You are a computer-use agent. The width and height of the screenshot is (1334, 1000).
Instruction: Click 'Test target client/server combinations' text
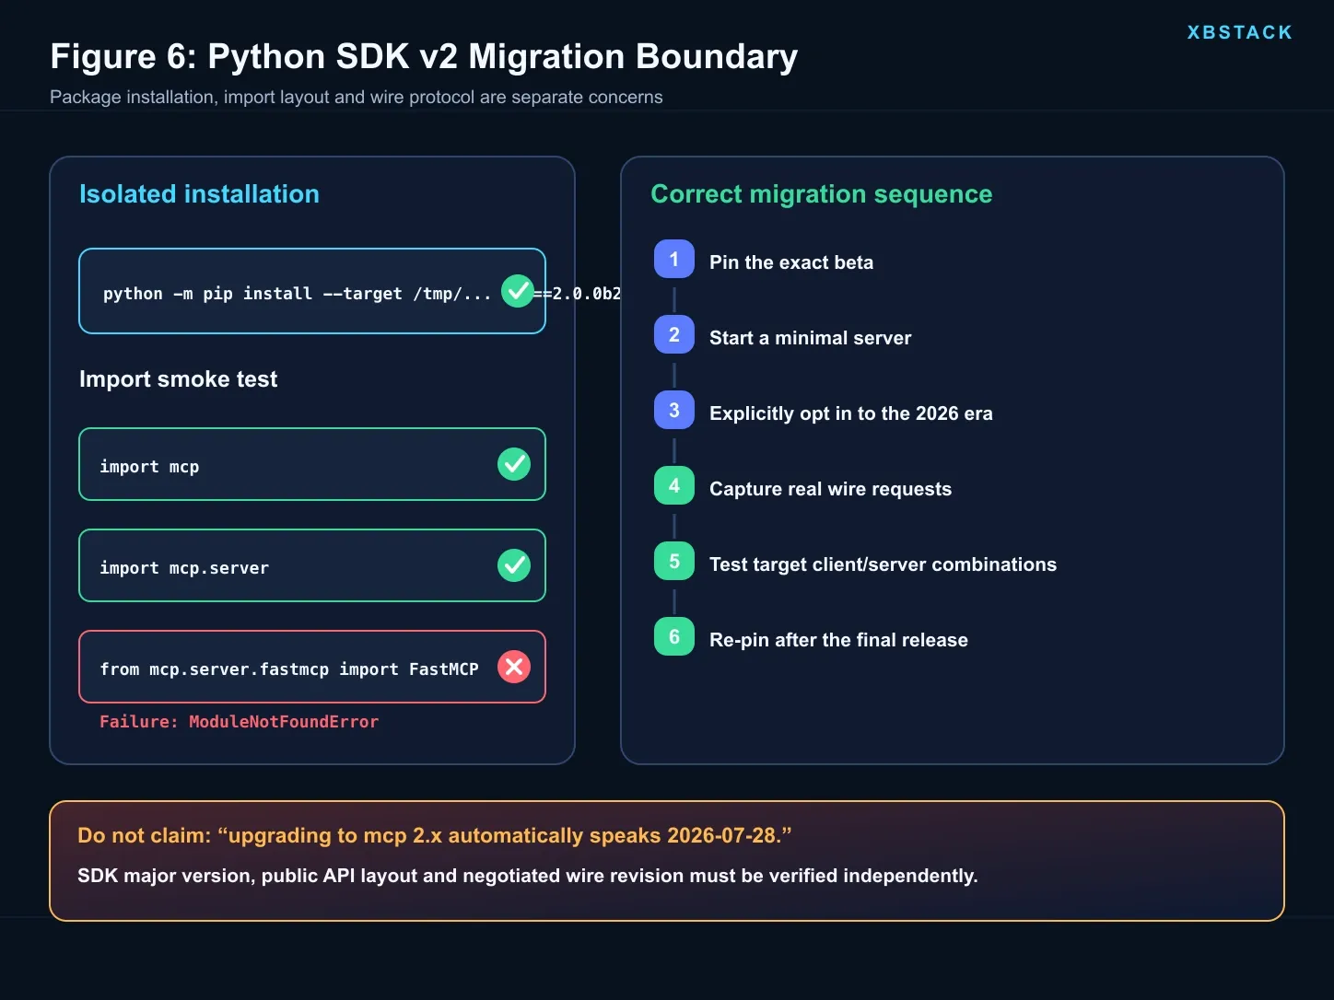(883, 564)
